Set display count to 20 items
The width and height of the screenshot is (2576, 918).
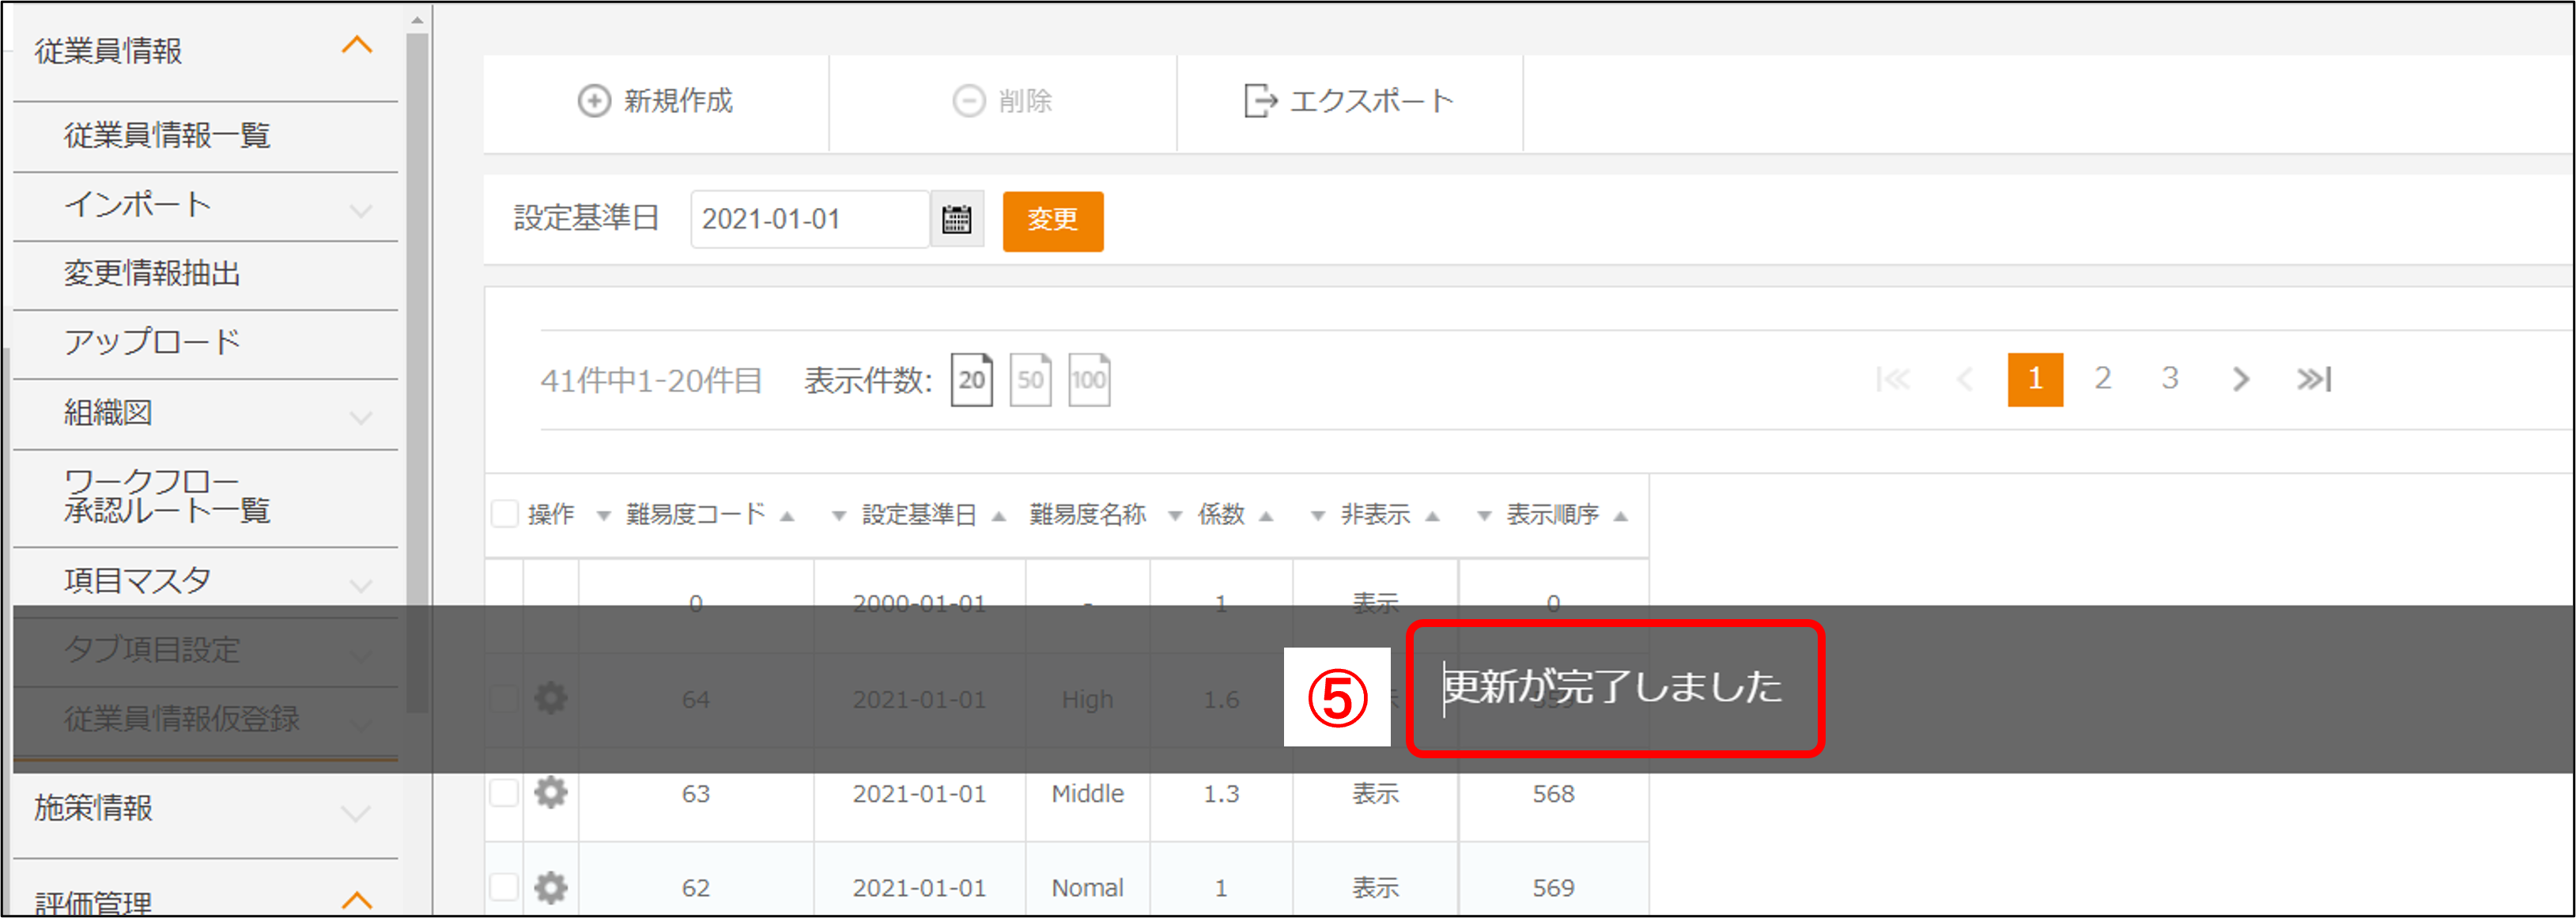point(971,380)
